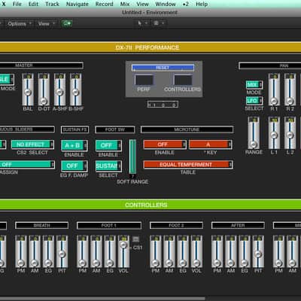Click the After PIT slider
Image resolution: width=301 pixels, height=301 pixels.
(x=258, y=251)
